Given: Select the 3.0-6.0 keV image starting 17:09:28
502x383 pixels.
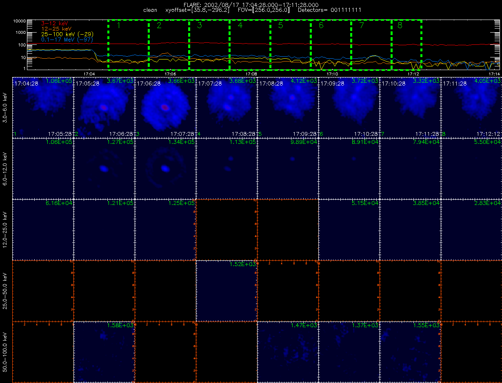Looking at the screenshot, I should (349, 107).
